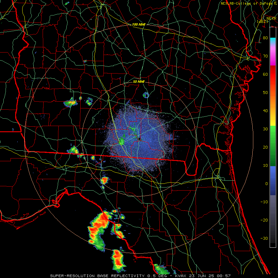278x278 pixels.
Task: Click the 0 value on the dBZ scale
Action: [x=267, y=184]
